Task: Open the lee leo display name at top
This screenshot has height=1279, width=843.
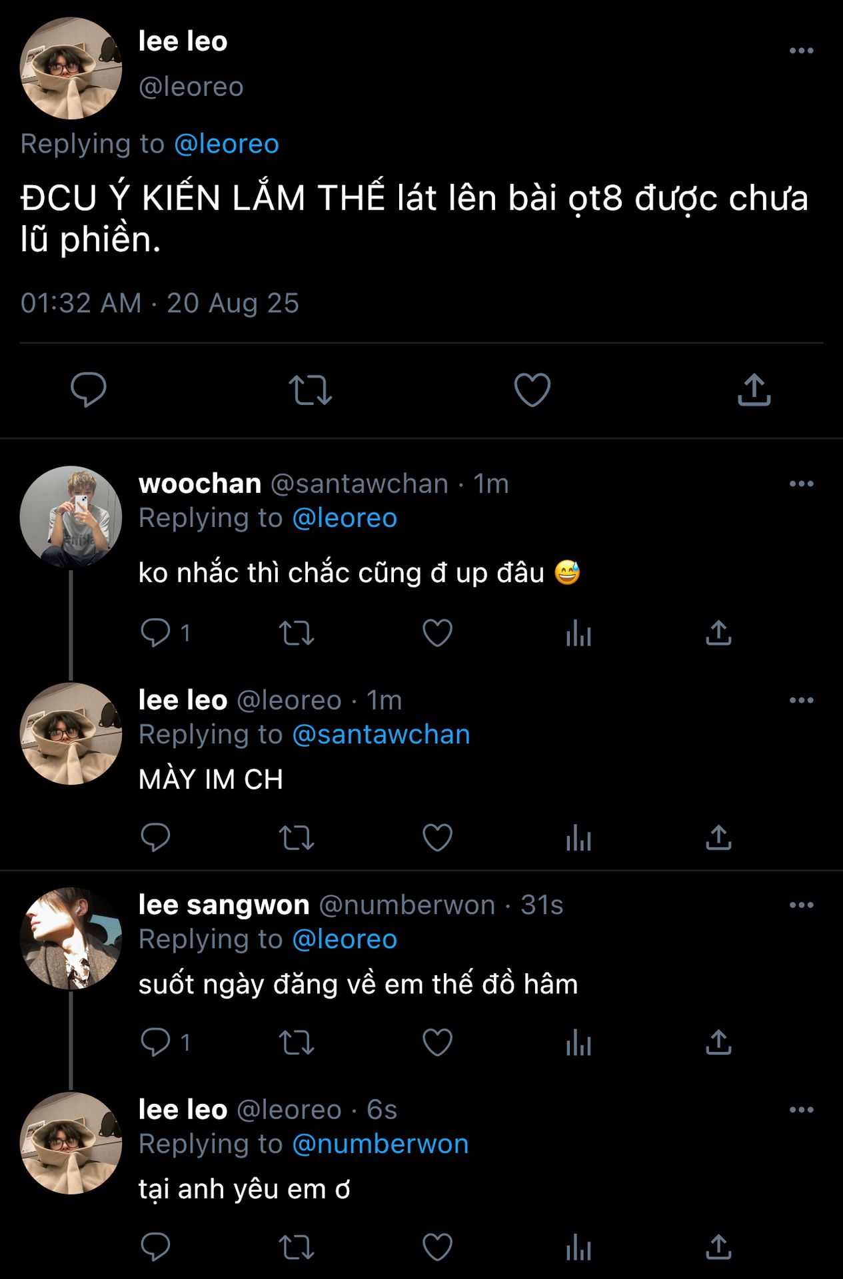Action: coord(183,41)
